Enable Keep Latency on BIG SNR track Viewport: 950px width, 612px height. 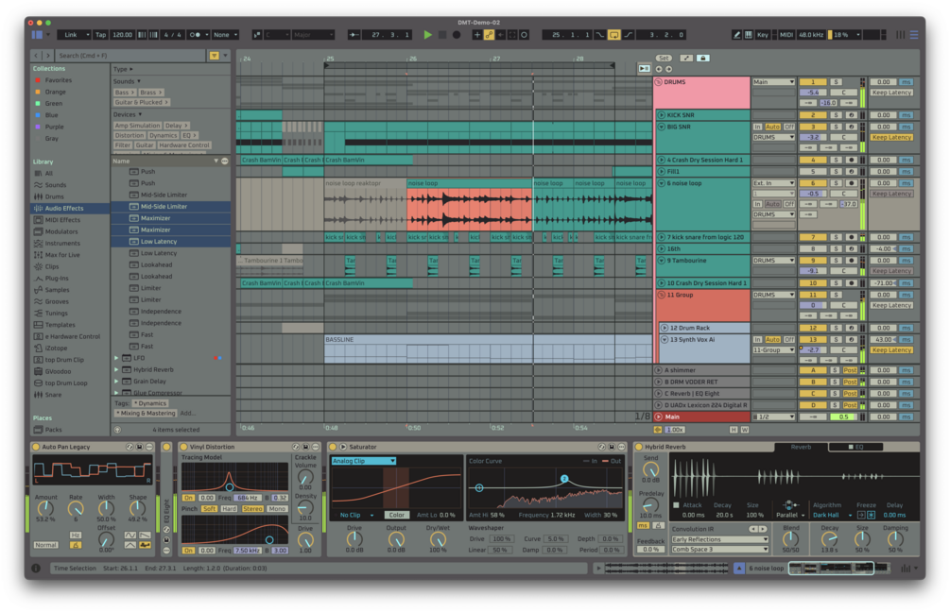click(891, 137)
